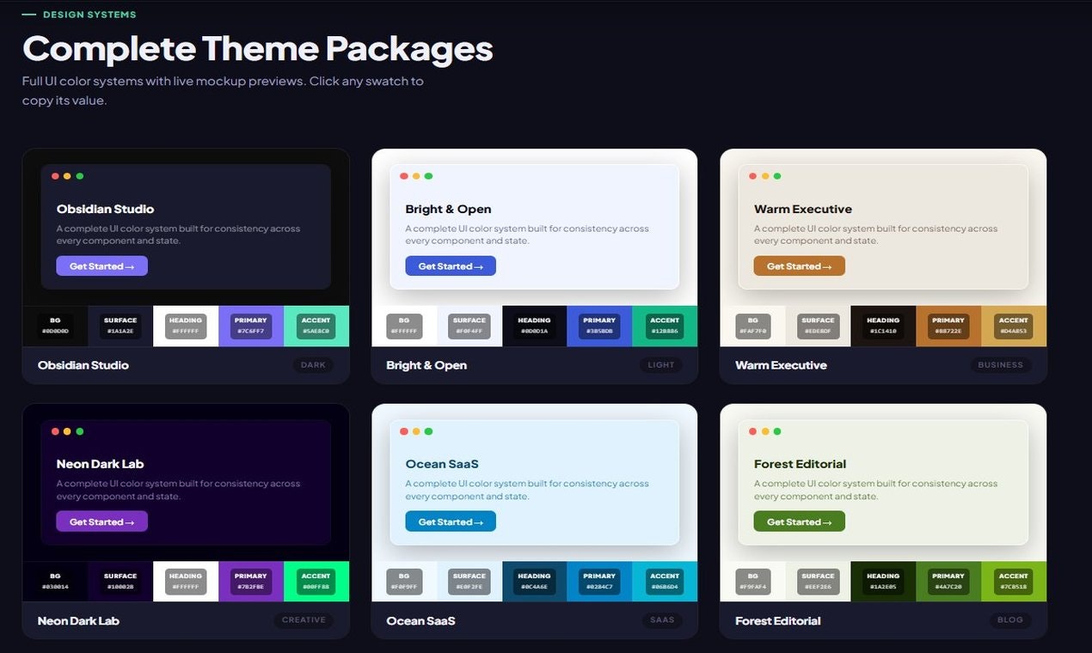Click the red window dot on Ocean SaaS preview
Image resolution: width=1092 pixels, height=653 pixels.
pos(404,430)
